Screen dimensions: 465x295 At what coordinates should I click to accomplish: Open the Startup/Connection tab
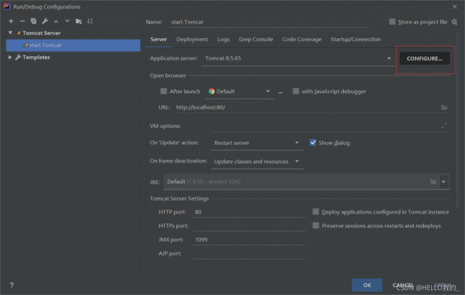click(355, 39)
